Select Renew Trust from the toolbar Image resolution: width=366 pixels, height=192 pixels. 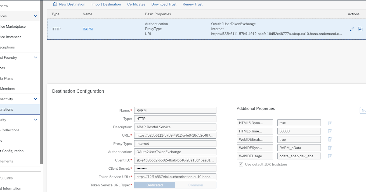pyautogui.click(x=192, y=4)
